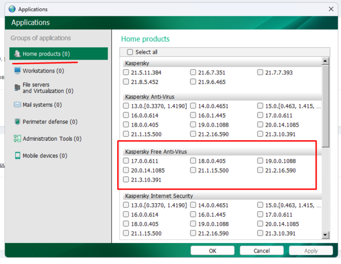
Task: Open File servers and Virtualization group
Action: 48,88
